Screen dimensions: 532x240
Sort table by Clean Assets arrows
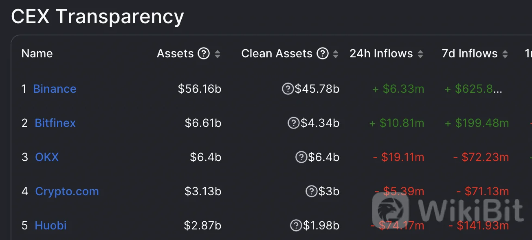[x=336, y=54]
